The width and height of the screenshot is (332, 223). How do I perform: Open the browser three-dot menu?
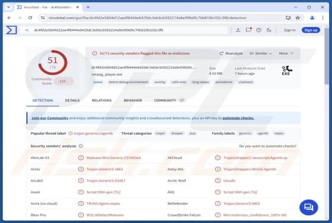tap(323, 18)
